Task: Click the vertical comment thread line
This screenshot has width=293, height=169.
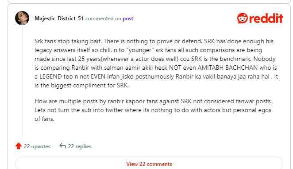Action: (x=23, y=80)
